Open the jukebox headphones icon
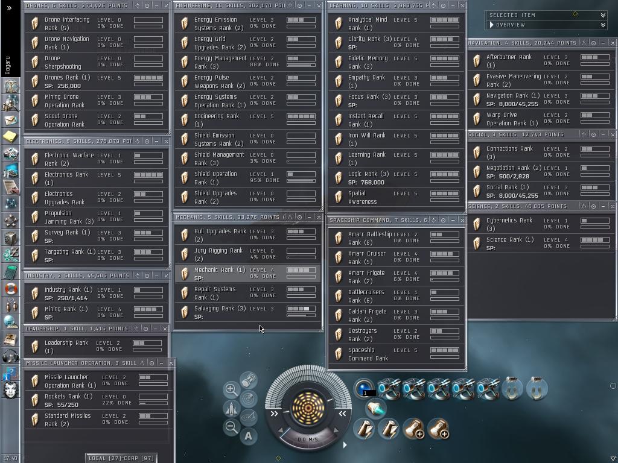The height and width of the screenshot is (463, 618). 11,356
